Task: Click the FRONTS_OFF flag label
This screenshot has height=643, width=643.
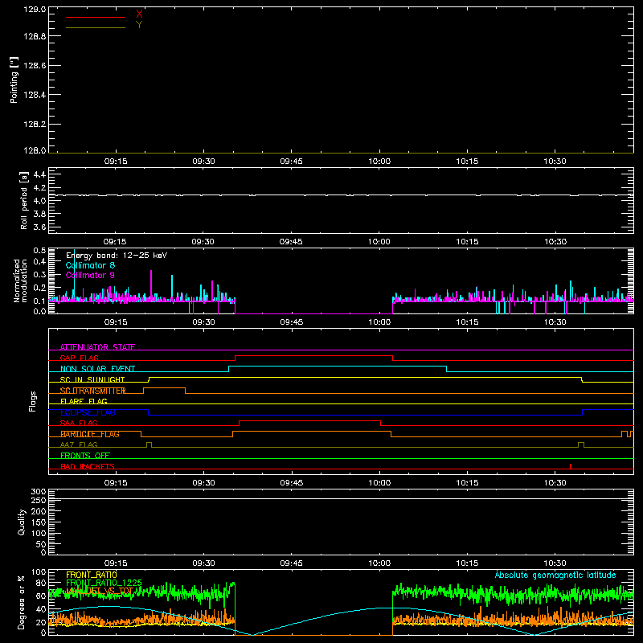Action: pyautogui.click(x=85, y=456)
